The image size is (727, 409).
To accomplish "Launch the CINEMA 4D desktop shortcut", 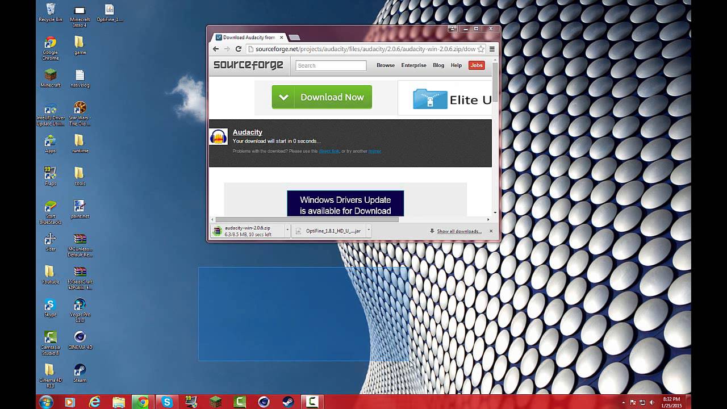I will [80, 340].
